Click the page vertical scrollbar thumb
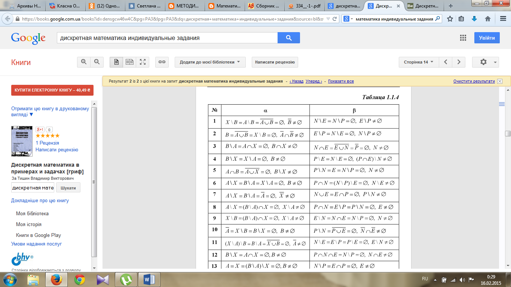The height and width of the screenshot is (287, 511). [508, 133]
